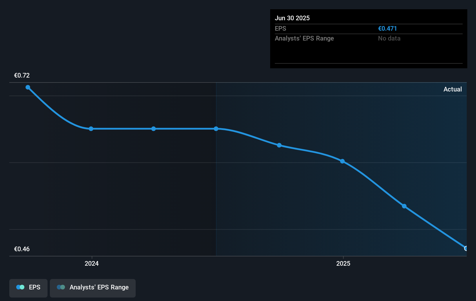The height and width of the screenshot is (301, 476).
Task: Click the Actual region label
Action: click(x=453, y=89)
